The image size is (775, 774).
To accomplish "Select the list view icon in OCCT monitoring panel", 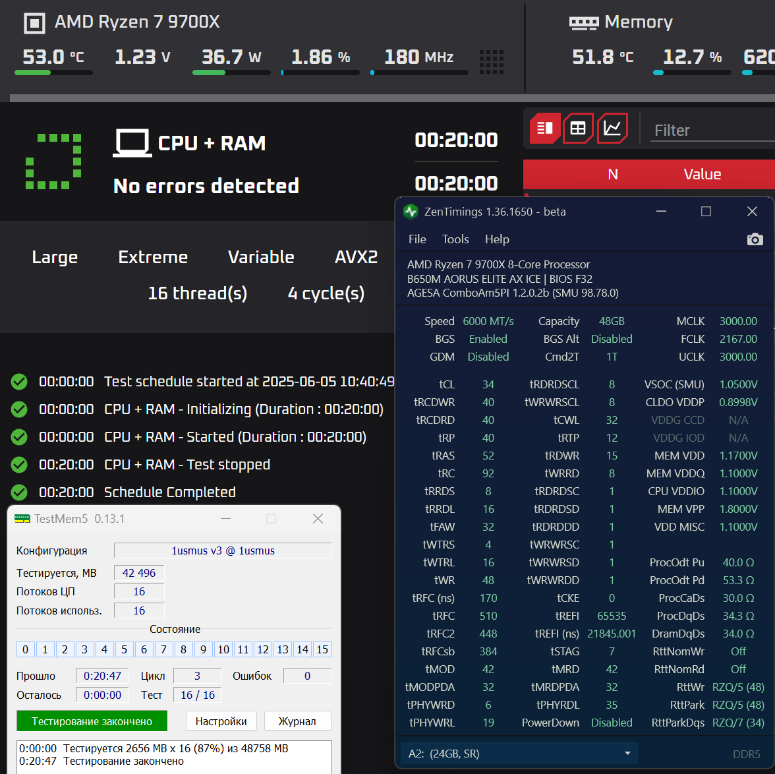I will click(545, 128).
